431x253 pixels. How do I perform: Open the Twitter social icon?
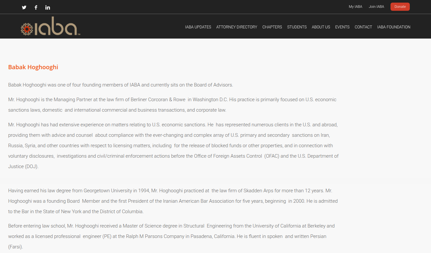point(24,7)
